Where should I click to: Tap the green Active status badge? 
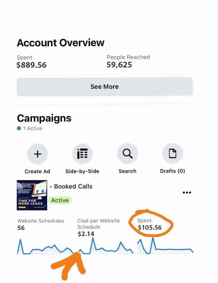pos(60,200)
